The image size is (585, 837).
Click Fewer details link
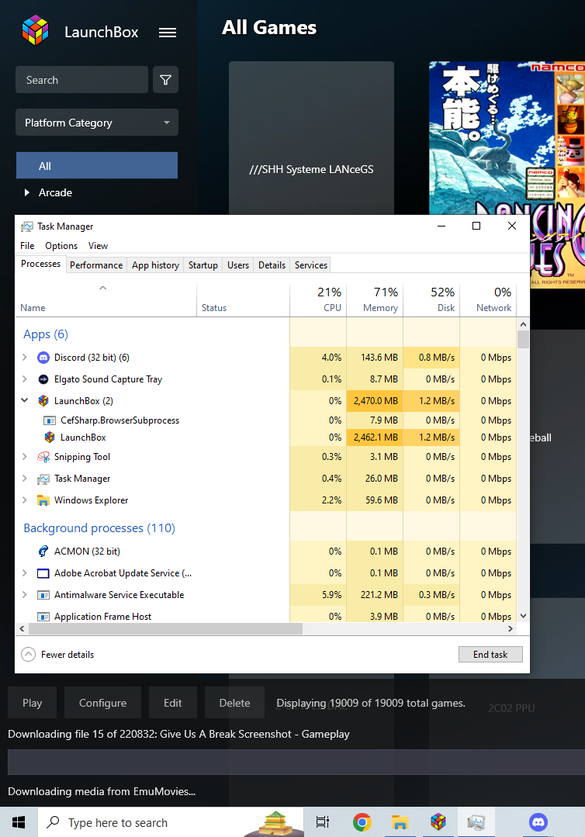(x=67, y=655)
